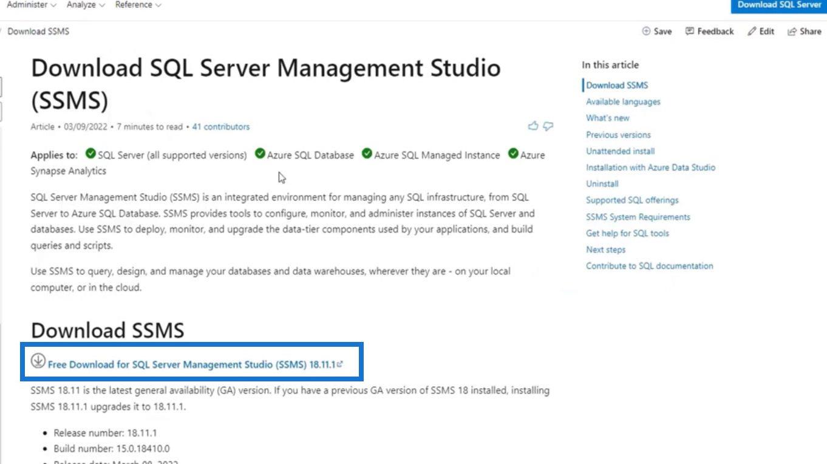Go to Unattended install section

(620, 151)
